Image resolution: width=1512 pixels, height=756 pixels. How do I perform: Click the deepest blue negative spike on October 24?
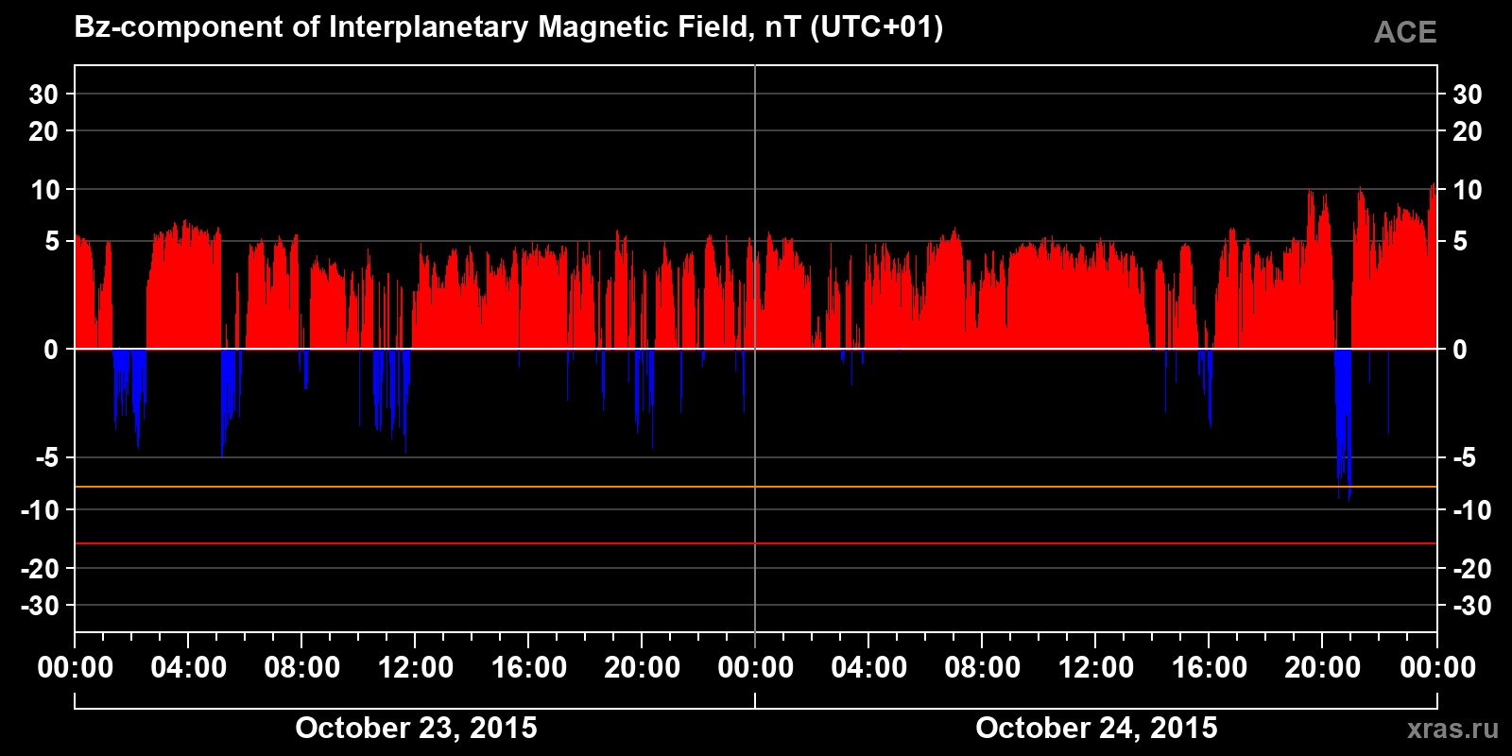[1343, 423]
